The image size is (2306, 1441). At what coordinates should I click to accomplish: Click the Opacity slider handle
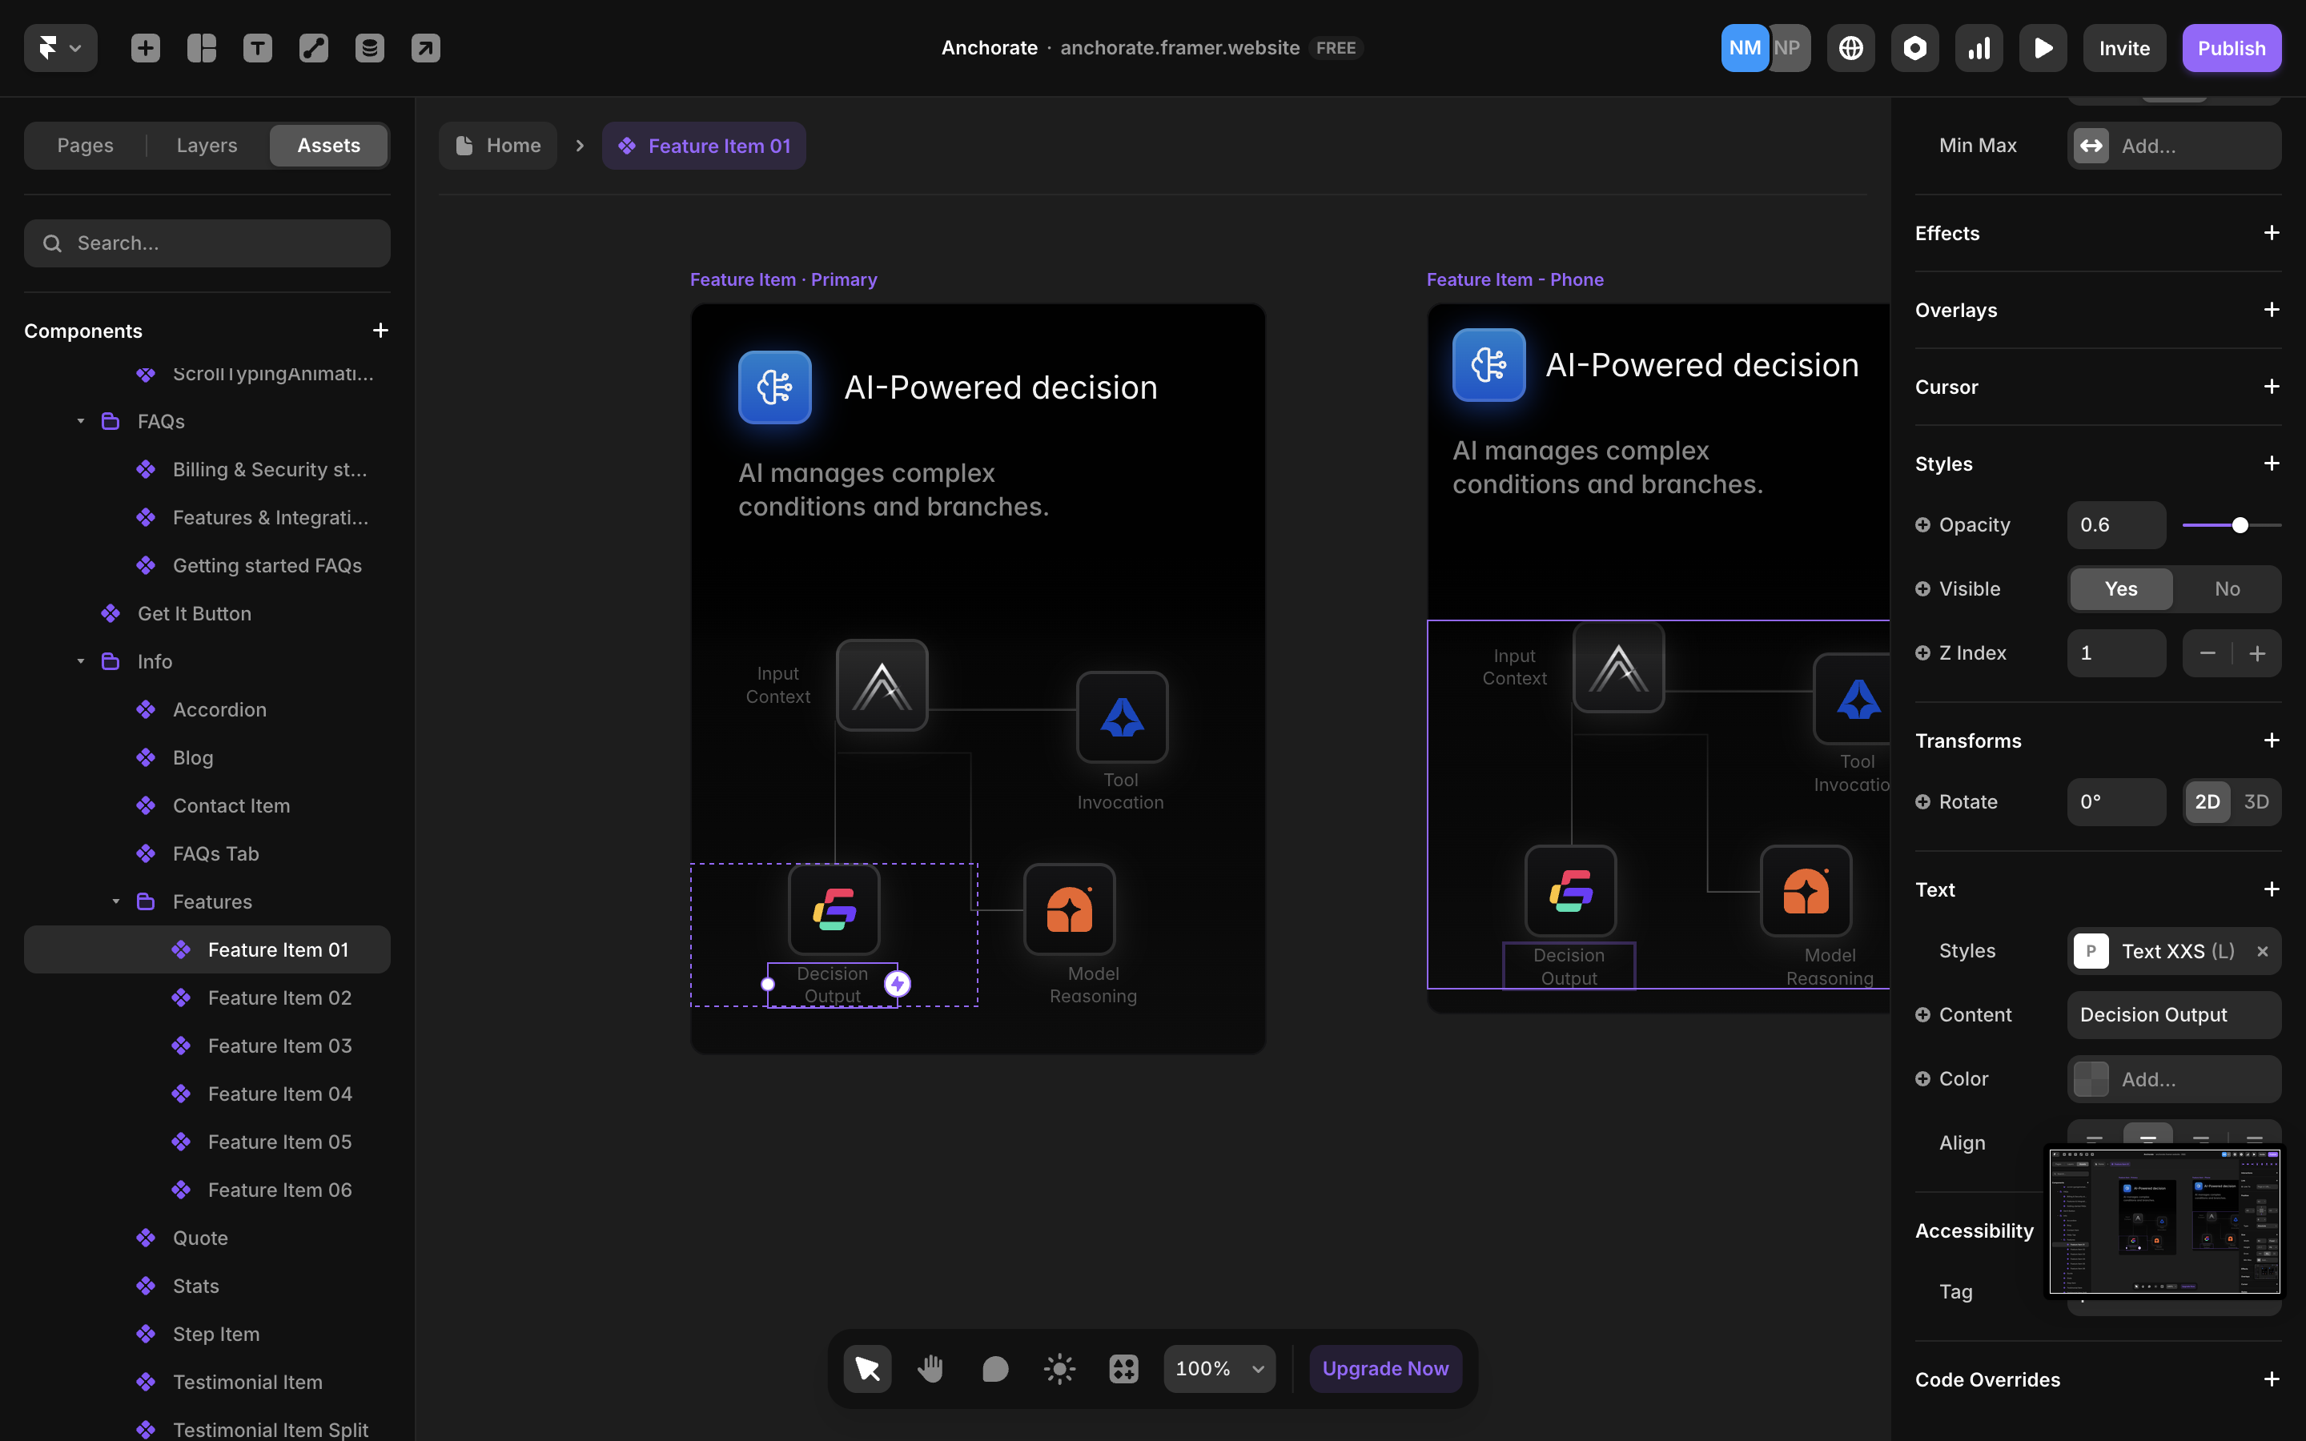click(2240, 525)
